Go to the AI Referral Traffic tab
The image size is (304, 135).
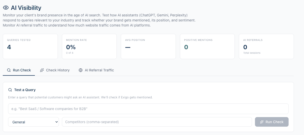coord(96,70)
